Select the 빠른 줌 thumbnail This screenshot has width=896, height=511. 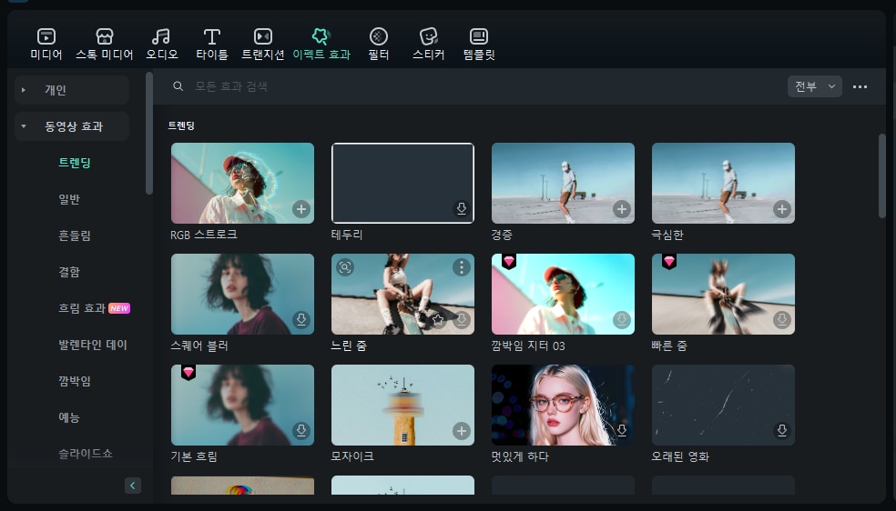tap(723, 294)
